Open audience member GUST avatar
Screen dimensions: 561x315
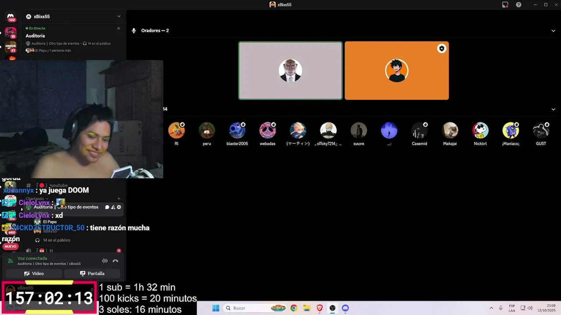click(x=541, y=130)
